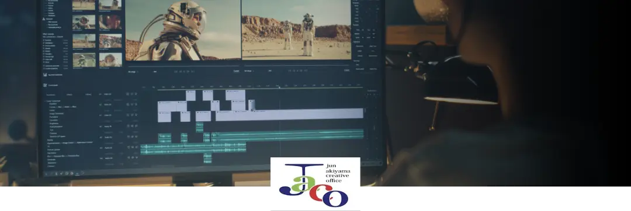The image size is (631, 211).
Task: Click the histogram icon in the left panel
Action: point(45,75)
